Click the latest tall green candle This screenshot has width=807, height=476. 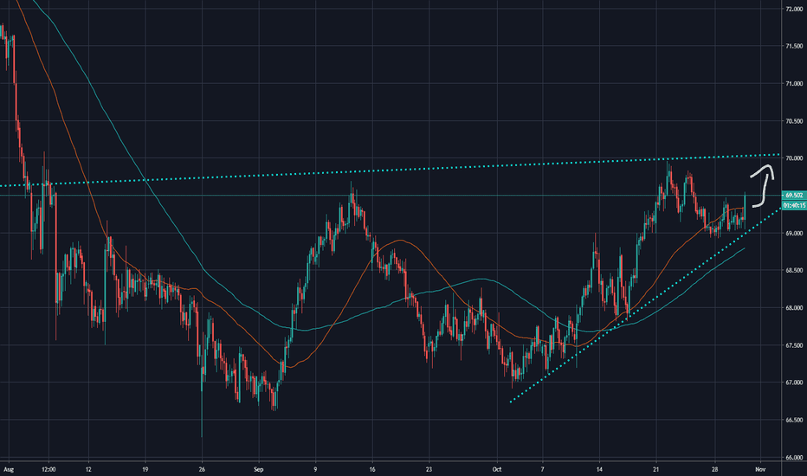pos(745,208)
